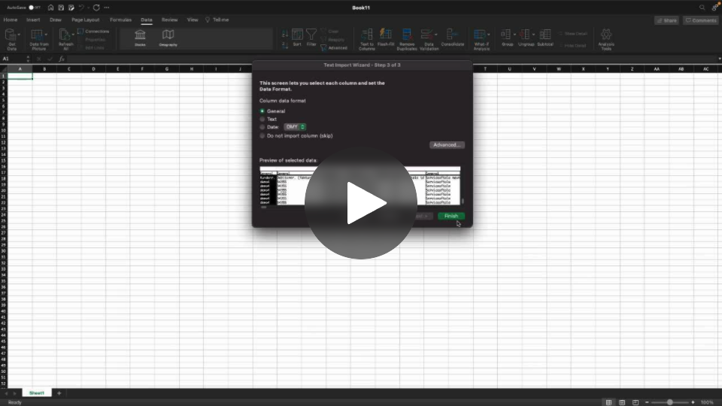This screenshot has height=406, width=722.
Task: Open the DMY date format dropdown
Action: tap(295, 127)
